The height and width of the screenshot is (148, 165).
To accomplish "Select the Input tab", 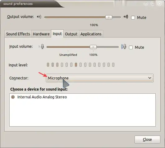I will (x=57, y=34).
